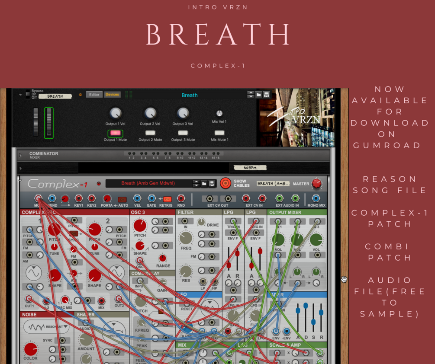Click the OSC 3 PITCH knob
The height and width of the screenshot is (364, 435).
[x=140, y=225]
